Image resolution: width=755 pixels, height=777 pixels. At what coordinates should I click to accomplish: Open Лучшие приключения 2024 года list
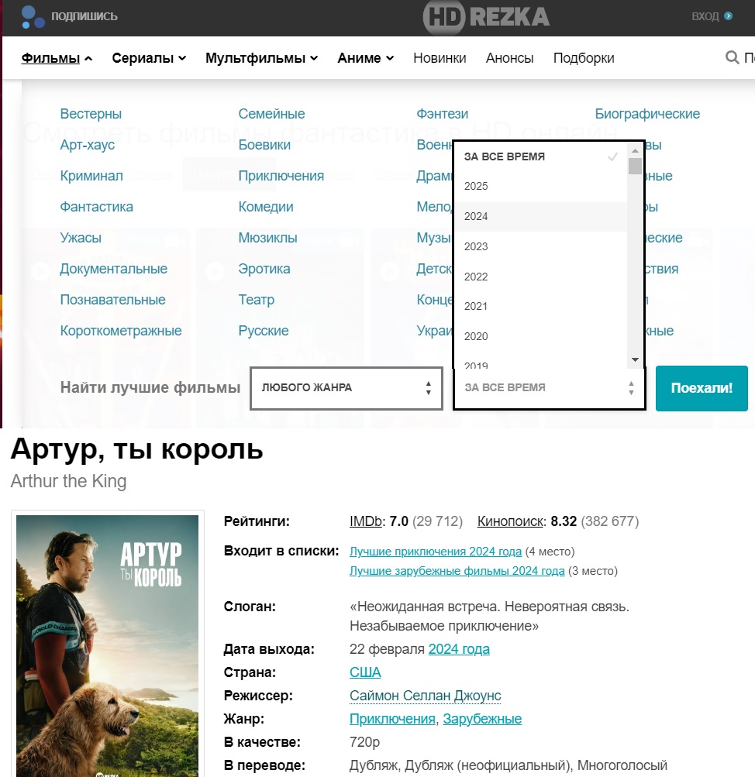point(436,552)
